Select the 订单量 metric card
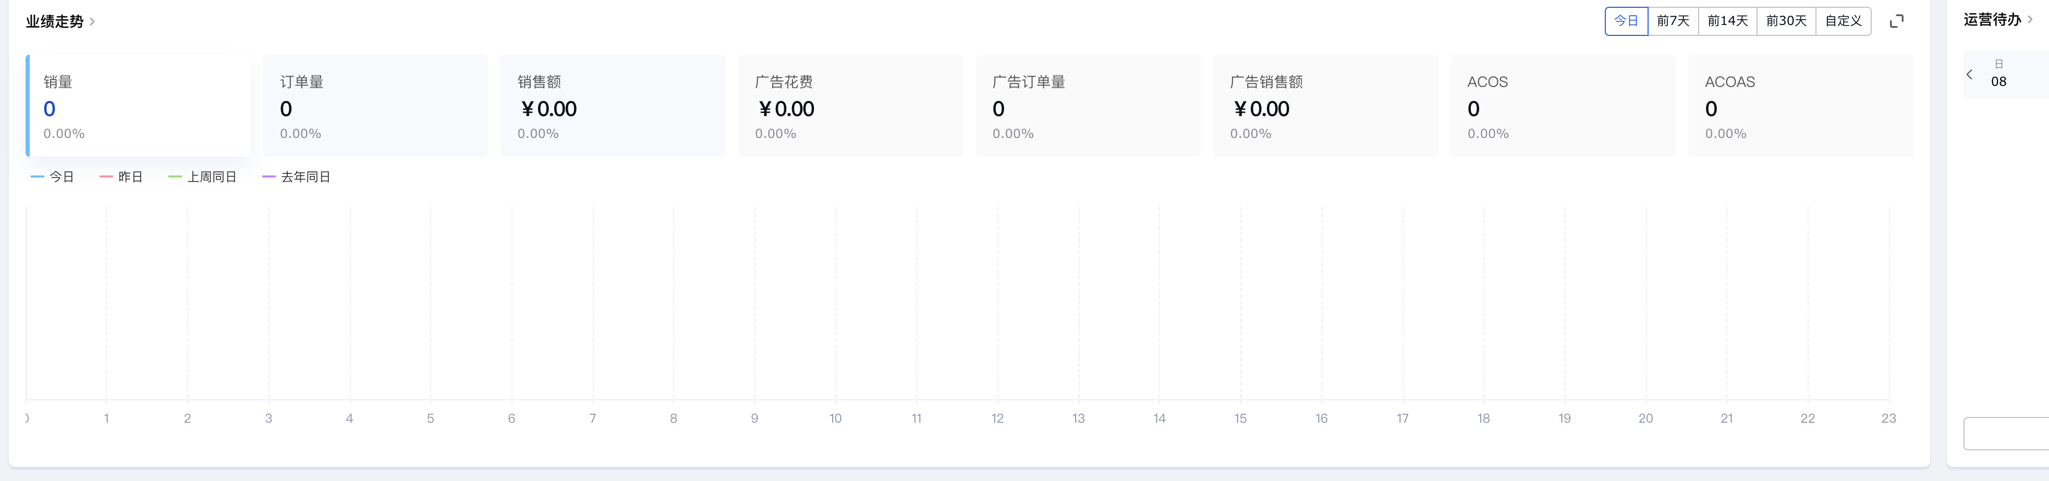This screenshot has width=2049, height=481. click(x=375, y=106)
